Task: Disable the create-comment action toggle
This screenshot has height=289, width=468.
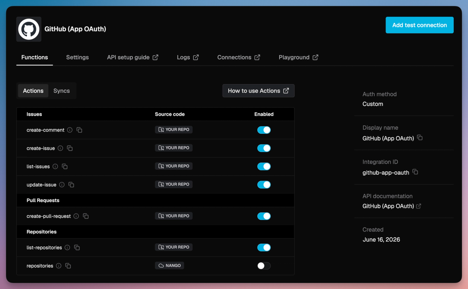Action: point(264,130)
